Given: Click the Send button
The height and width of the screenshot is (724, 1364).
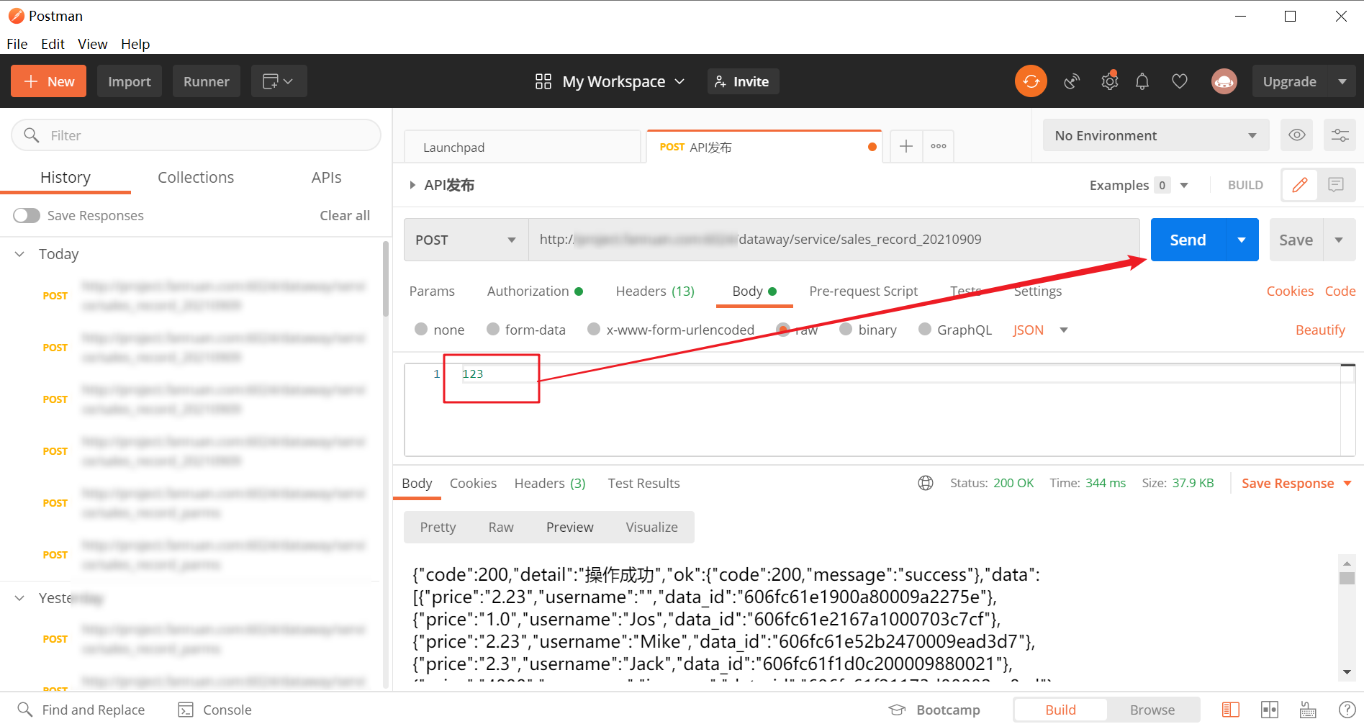Looking at the screenshot, I should (1188, 240).
